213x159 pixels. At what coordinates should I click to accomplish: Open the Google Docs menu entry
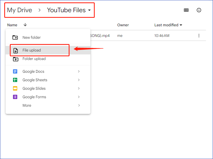48,71
